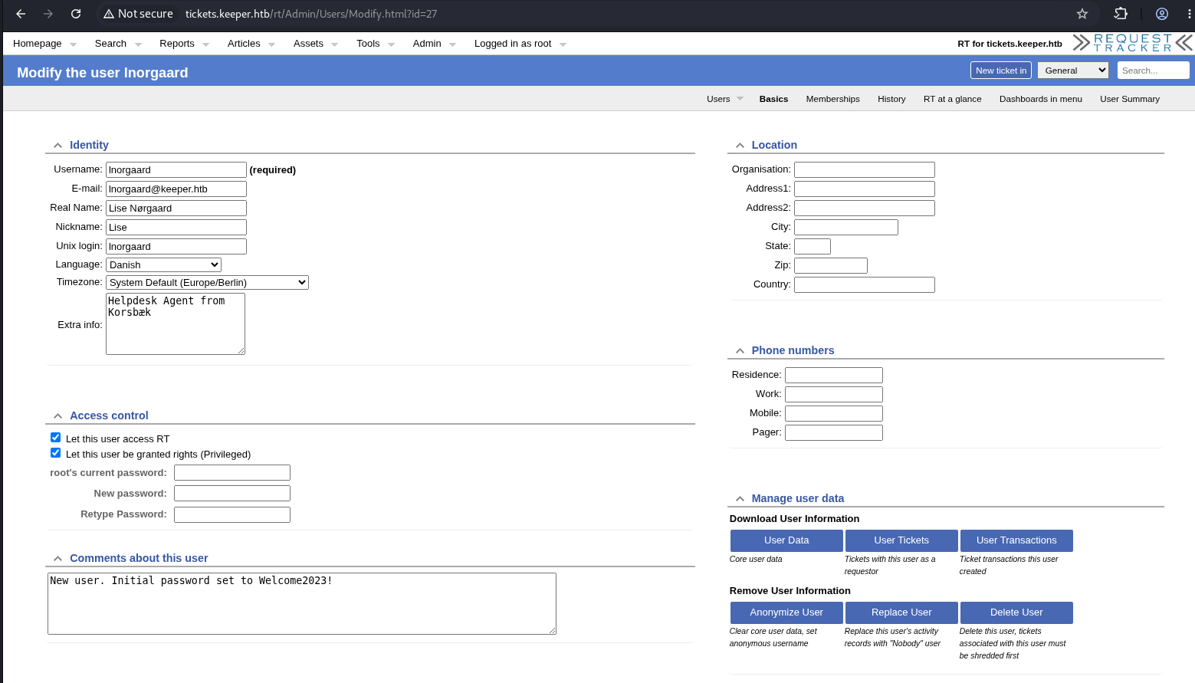Open the General queue dropdown
The width and height of the screenshot is (1195, 683).
[1073, 71]
